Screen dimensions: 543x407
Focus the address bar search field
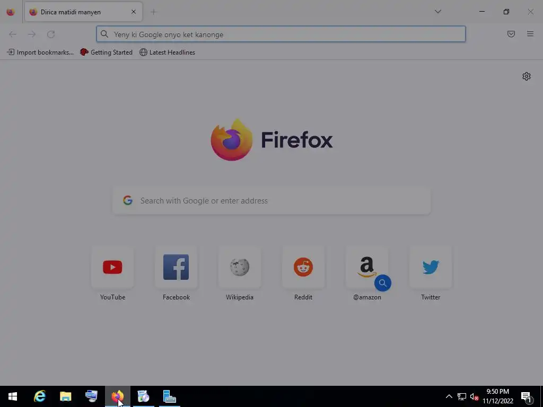281,34
